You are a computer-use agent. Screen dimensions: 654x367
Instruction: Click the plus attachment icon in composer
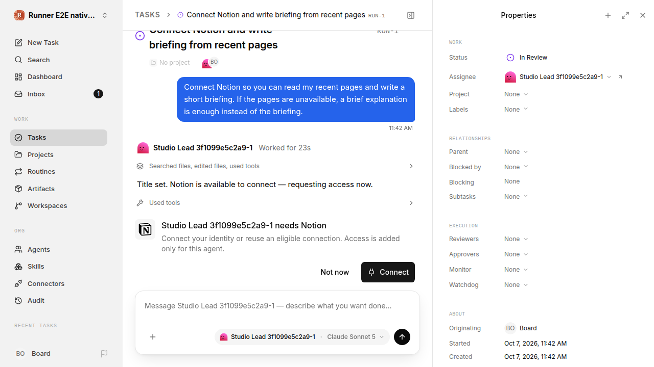tap(153, 337)
